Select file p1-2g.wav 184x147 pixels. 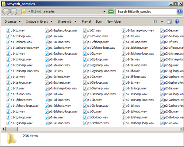pos(93,54)
